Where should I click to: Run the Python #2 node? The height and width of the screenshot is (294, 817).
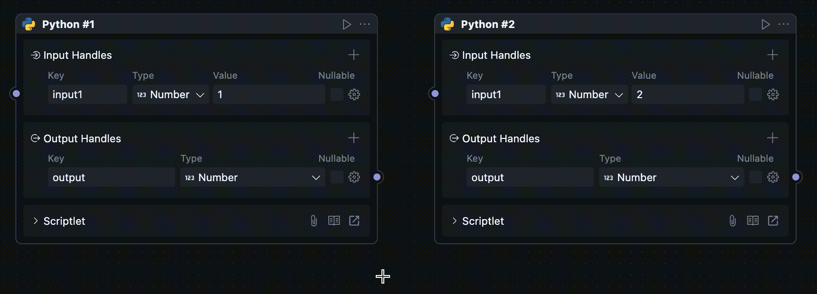tap(765, 24)
